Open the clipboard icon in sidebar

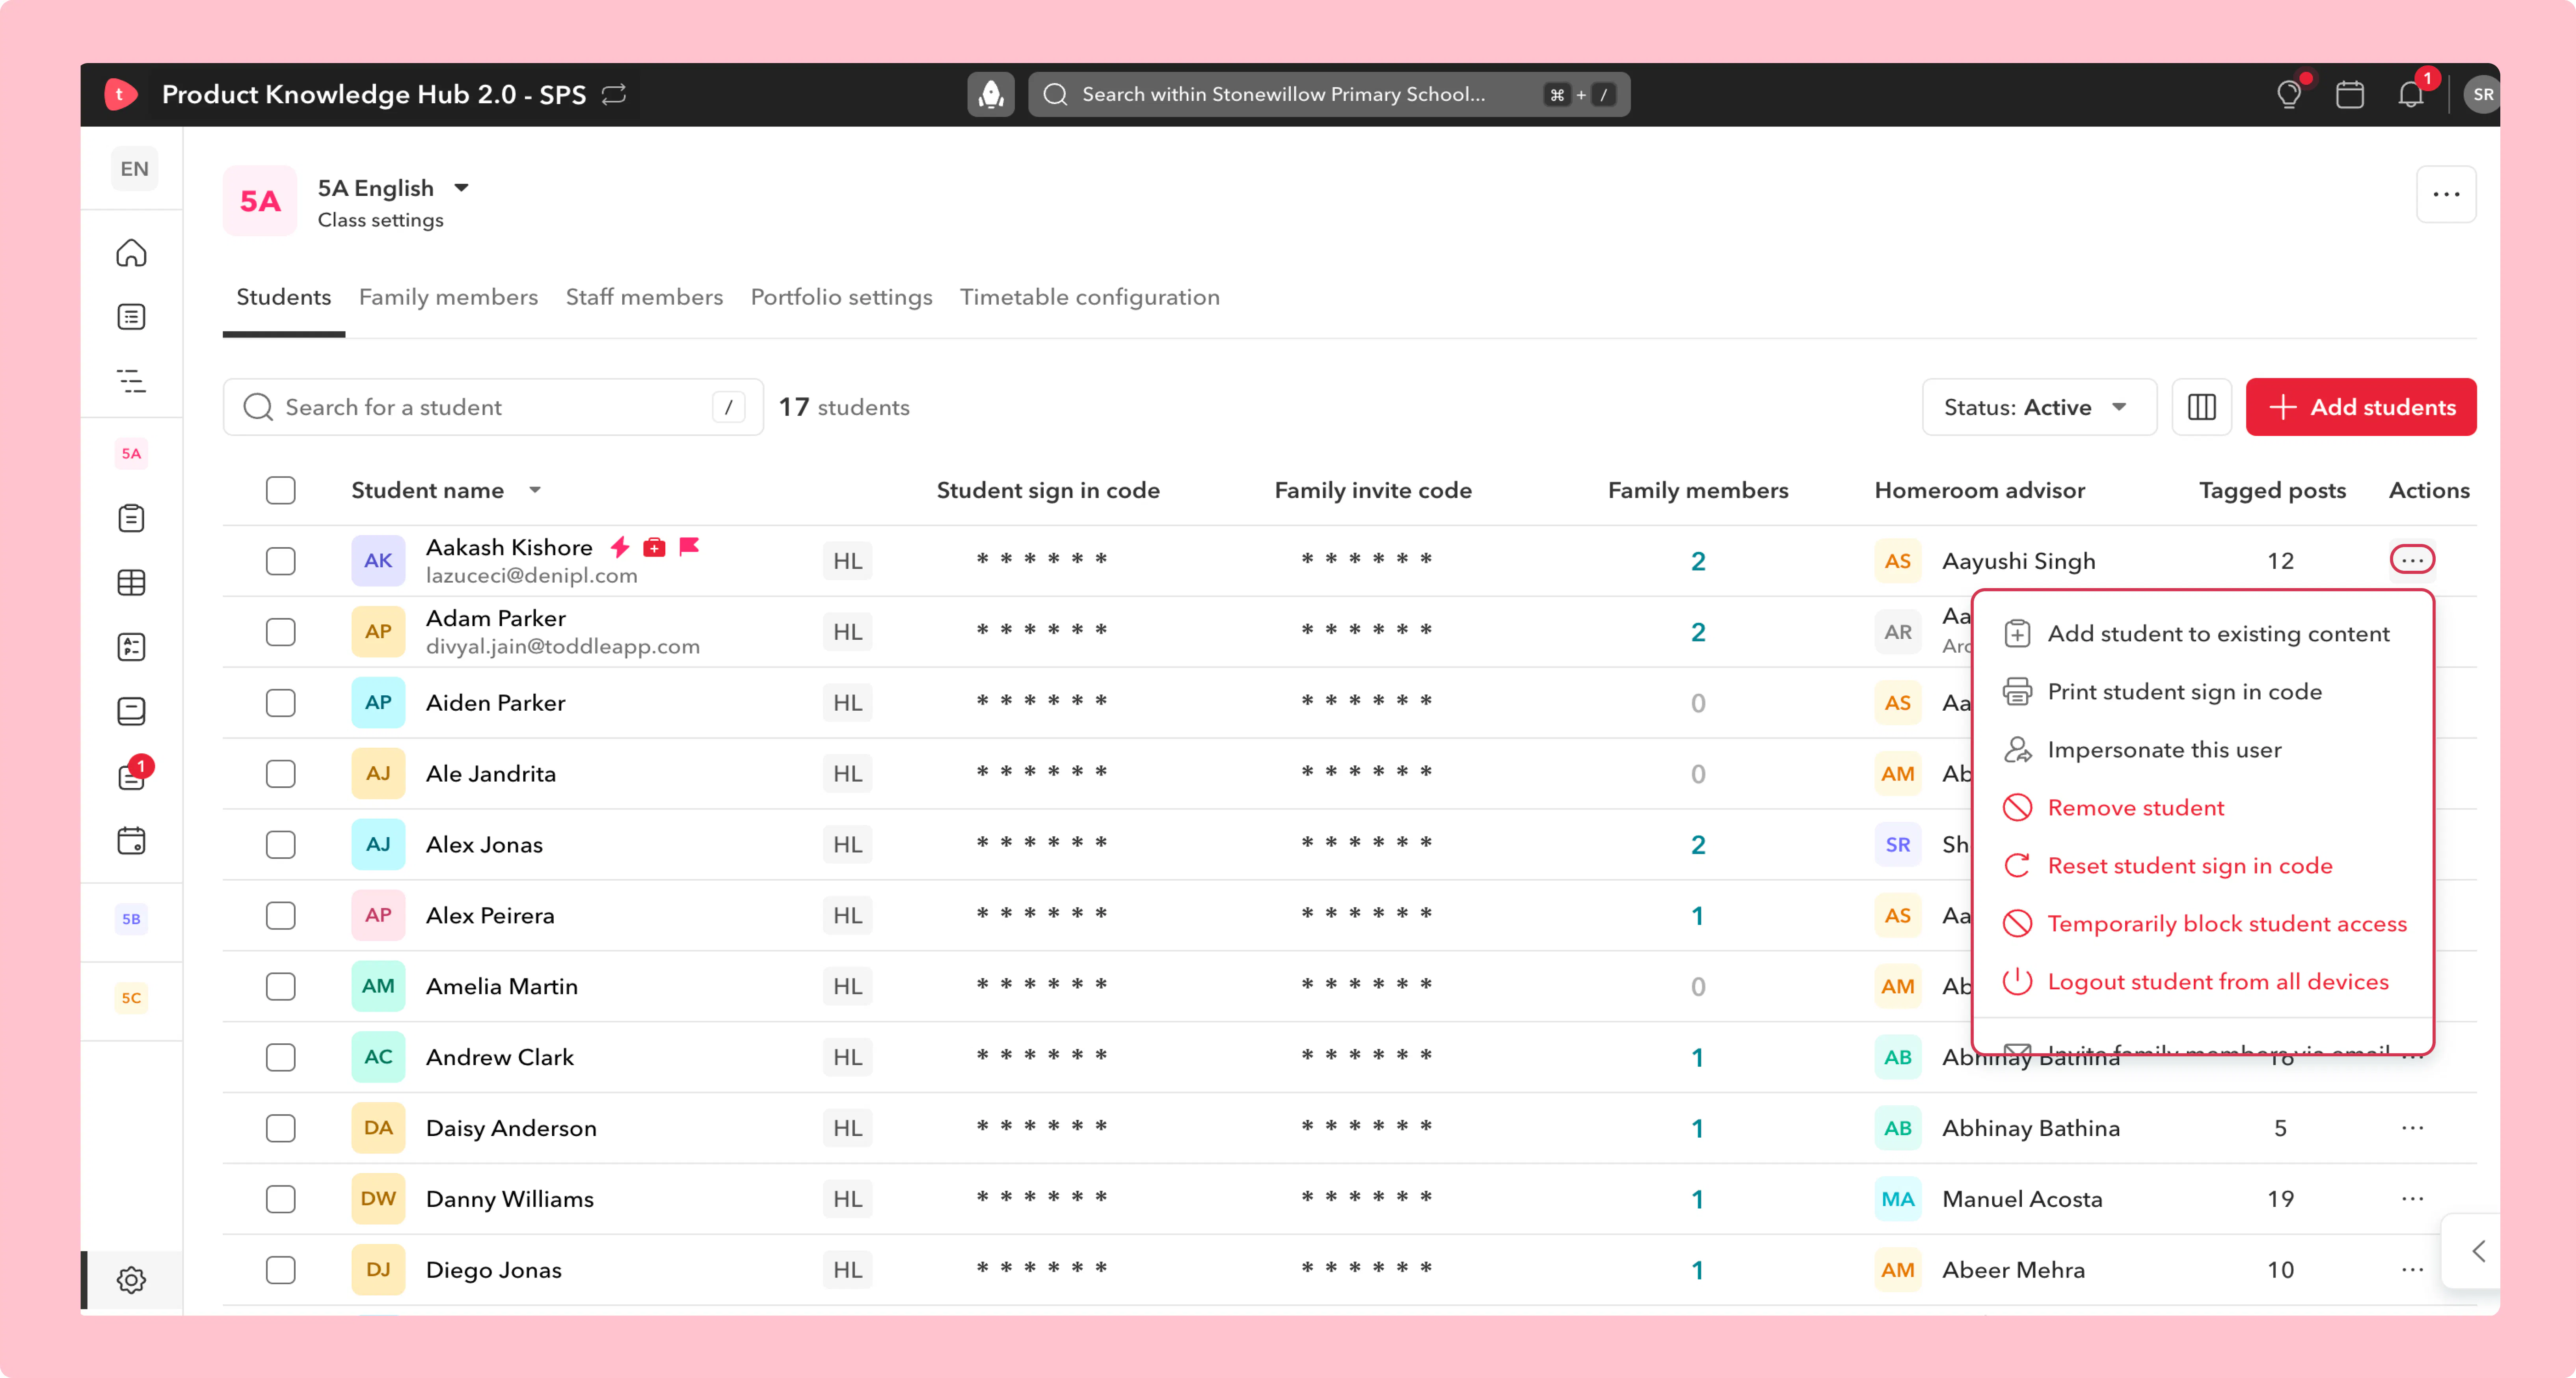click(x=131, y=518)
